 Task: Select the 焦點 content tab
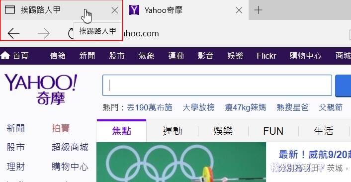click(x=121, y=131)
